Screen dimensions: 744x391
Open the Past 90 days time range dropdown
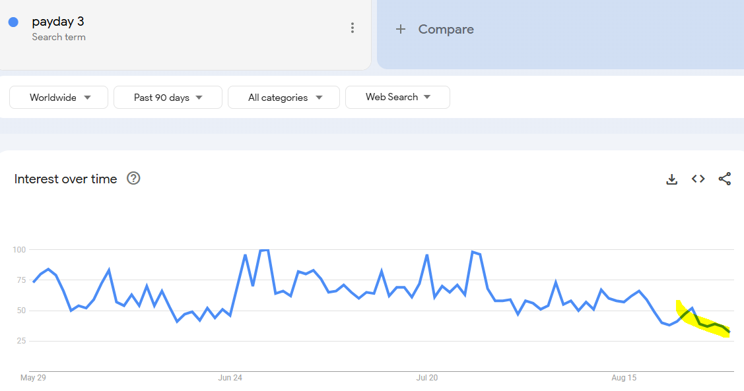coord(168,98)
